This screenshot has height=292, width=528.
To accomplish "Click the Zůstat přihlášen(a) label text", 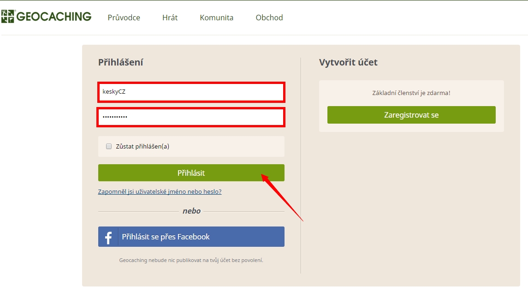I will coord(142,146).
